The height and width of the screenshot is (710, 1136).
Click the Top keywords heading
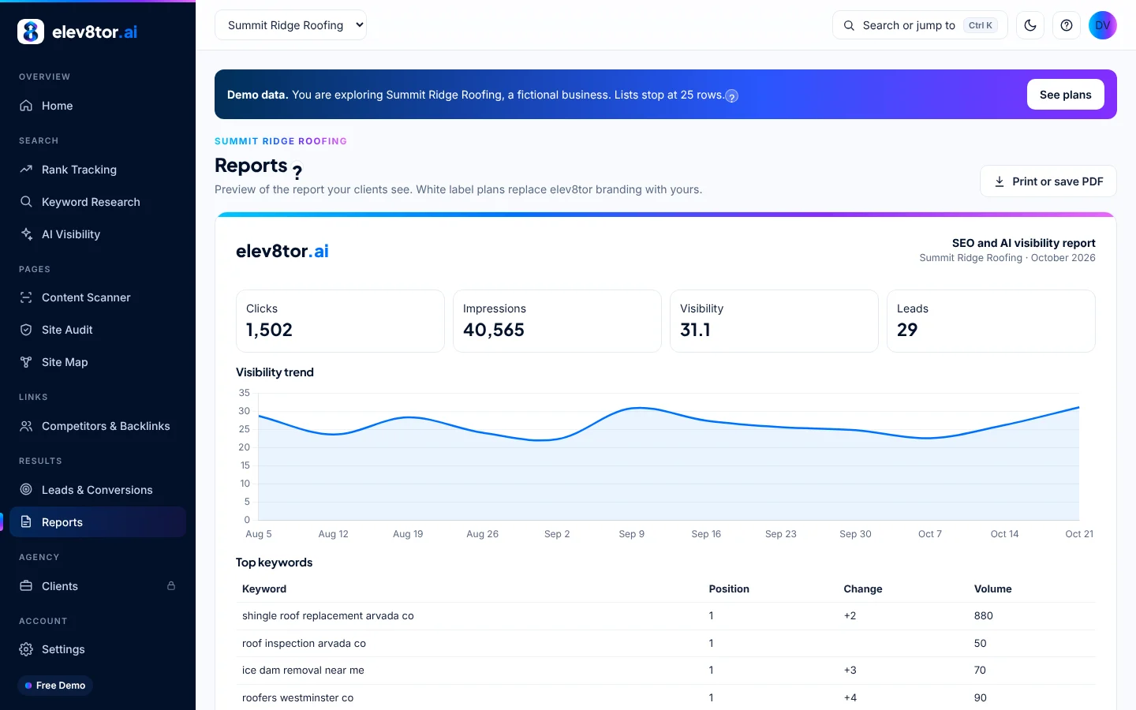(274, 562)
